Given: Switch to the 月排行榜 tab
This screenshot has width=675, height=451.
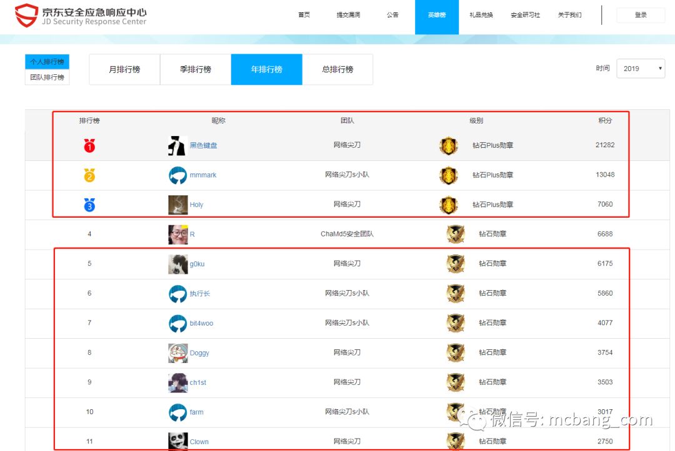Looking at the screenshot, I should tap(124, 69).
